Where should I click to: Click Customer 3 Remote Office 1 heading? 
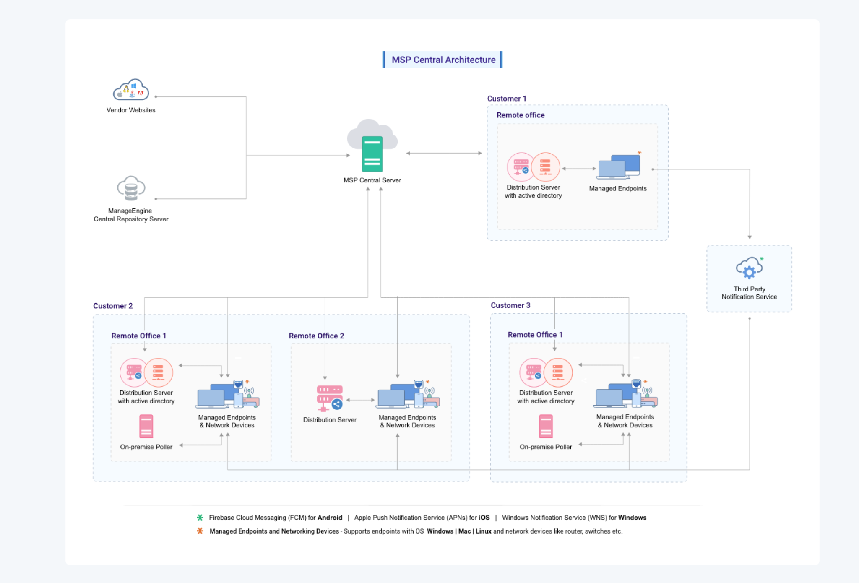click(535, 335)
